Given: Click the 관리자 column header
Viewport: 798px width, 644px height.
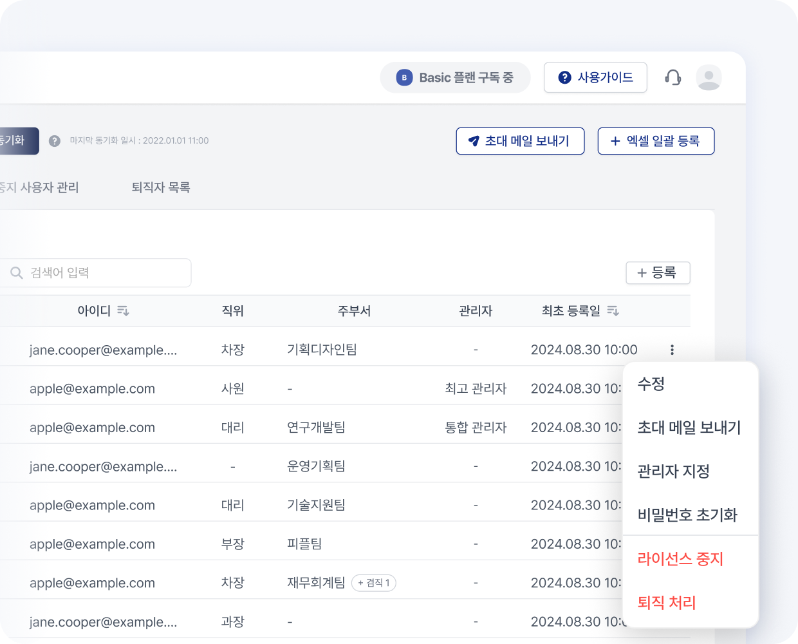Looking at the screenshot, I should (x=476, y=311).
